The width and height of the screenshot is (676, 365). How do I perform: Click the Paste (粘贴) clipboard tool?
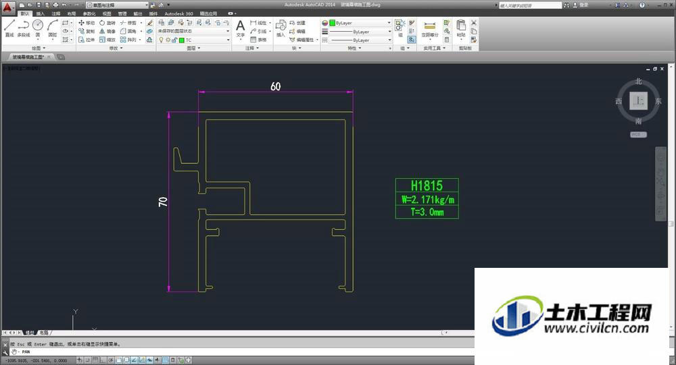461,28
